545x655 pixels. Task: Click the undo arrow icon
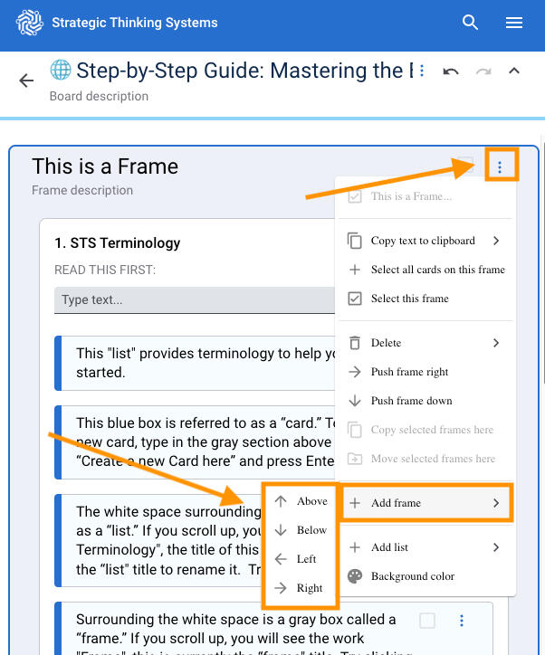pyautogui.click(x=451, y=71)
